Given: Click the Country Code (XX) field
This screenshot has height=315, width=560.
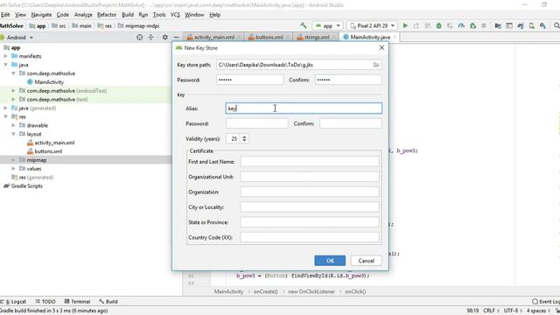Looking at the screenshot, I should pos(310,237).
